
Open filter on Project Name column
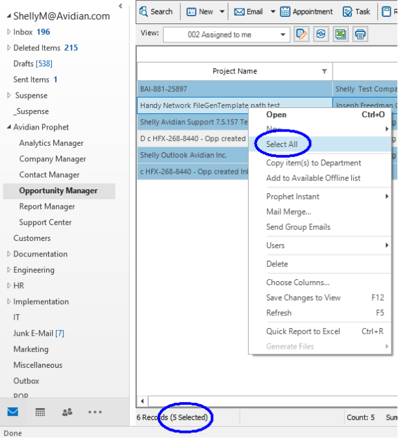click(325, 71)
